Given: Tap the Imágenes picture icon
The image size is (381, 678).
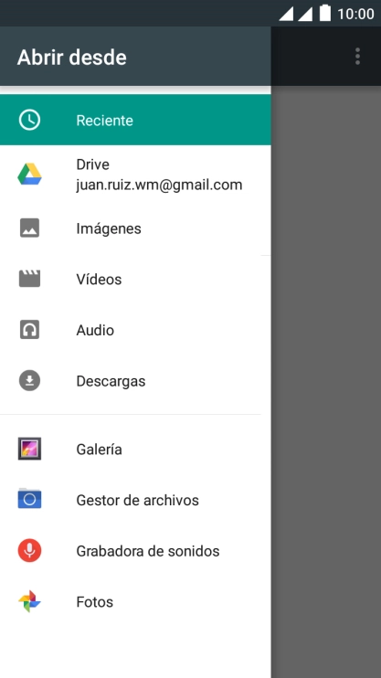Looking at the screenshot, I should pos(29,228).
